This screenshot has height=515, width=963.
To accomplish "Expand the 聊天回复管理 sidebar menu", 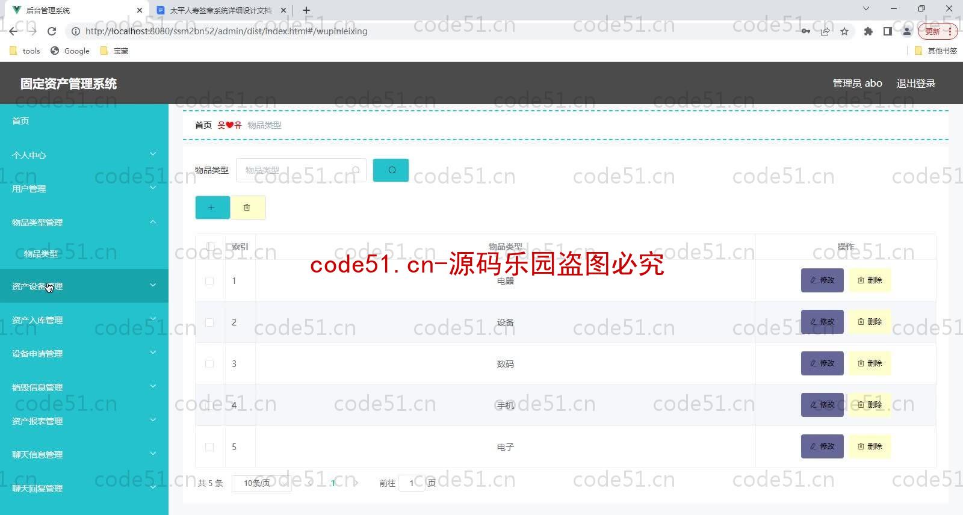I will tap(84, 489).
